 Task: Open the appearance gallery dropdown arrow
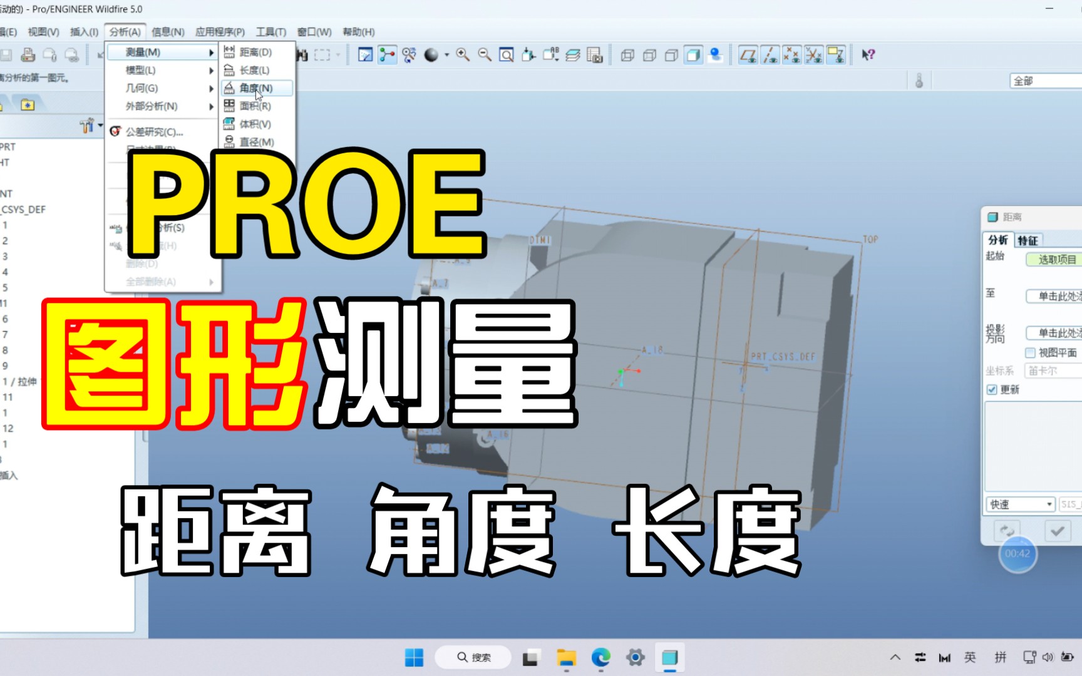tap(446, 55)
